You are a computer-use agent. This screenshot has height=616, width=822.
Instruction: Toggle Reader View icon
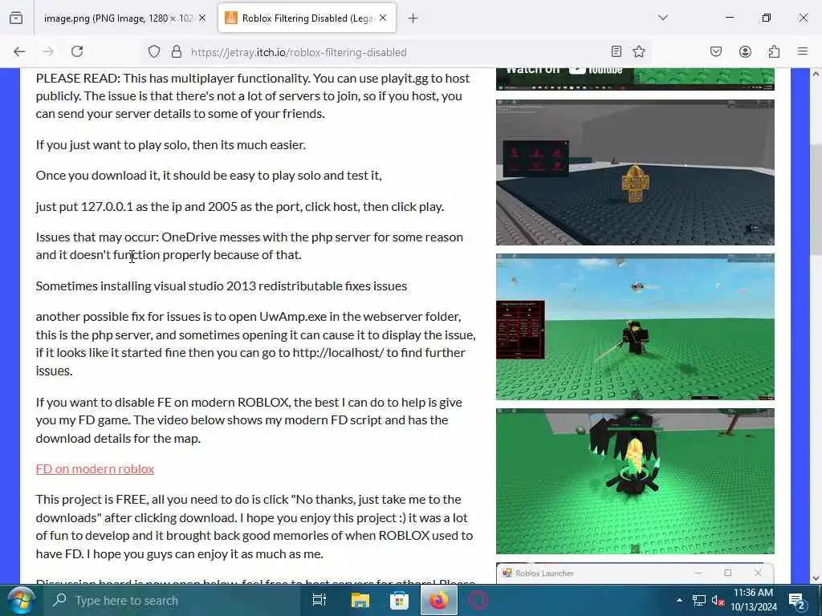[x=616, y=51]
